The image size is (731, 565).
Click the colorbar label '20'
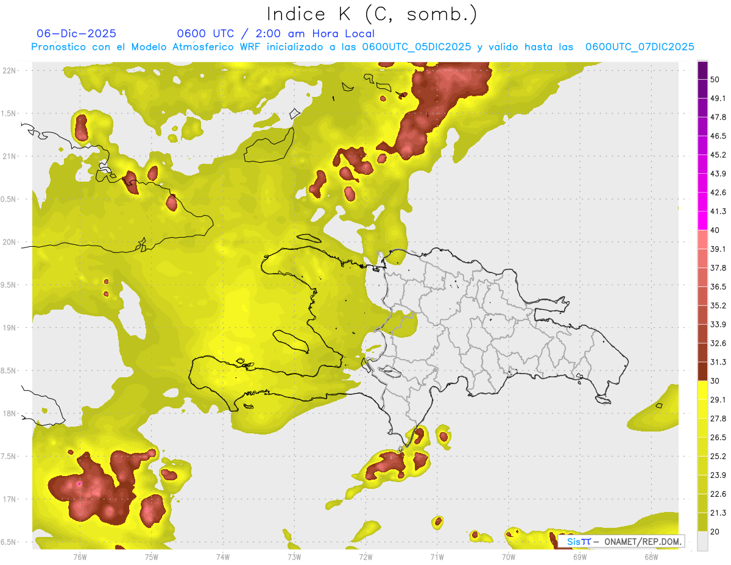tap(715, 531)
